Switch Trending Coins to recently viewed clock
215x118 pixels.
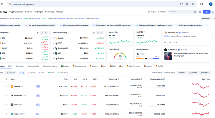[x=42, y=32]
